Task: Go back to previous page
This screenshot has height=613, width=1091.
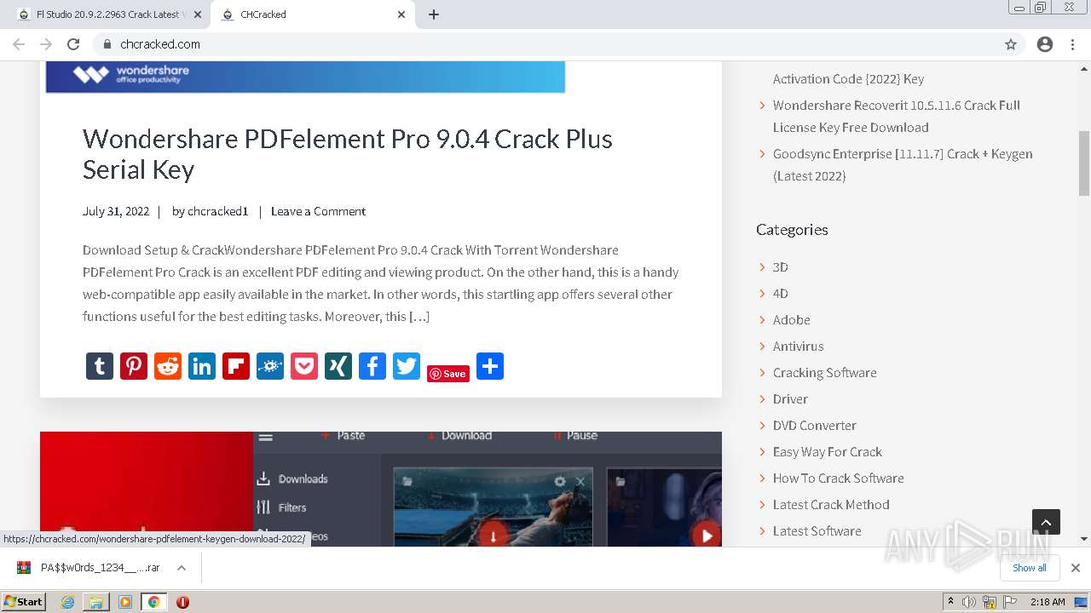Action: click(19, 44)
